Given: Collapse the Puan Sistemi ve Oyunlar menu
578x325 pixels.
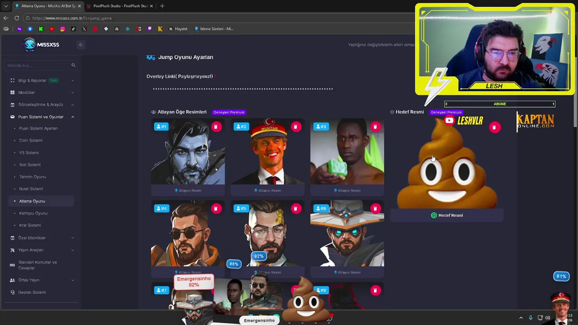Looking at the screenshot, I should (x=42, y=117).
